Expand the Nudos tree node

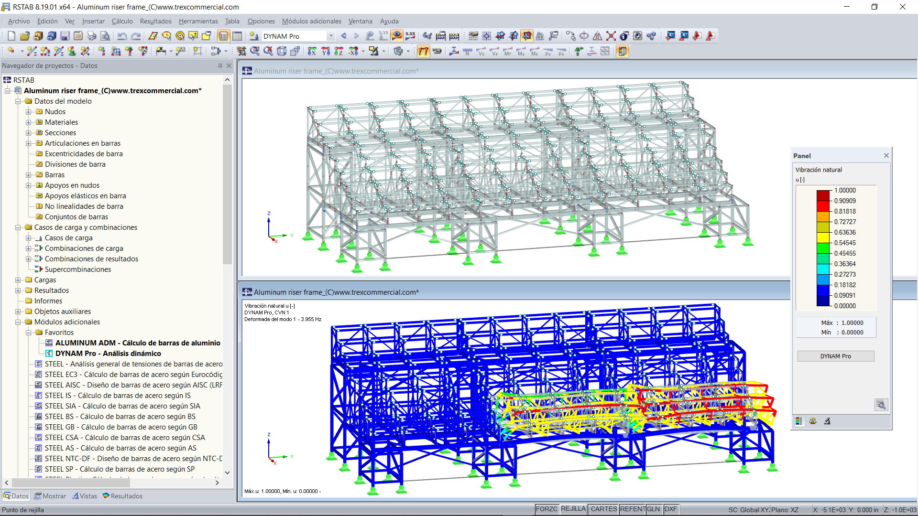[x=29, y=112]
